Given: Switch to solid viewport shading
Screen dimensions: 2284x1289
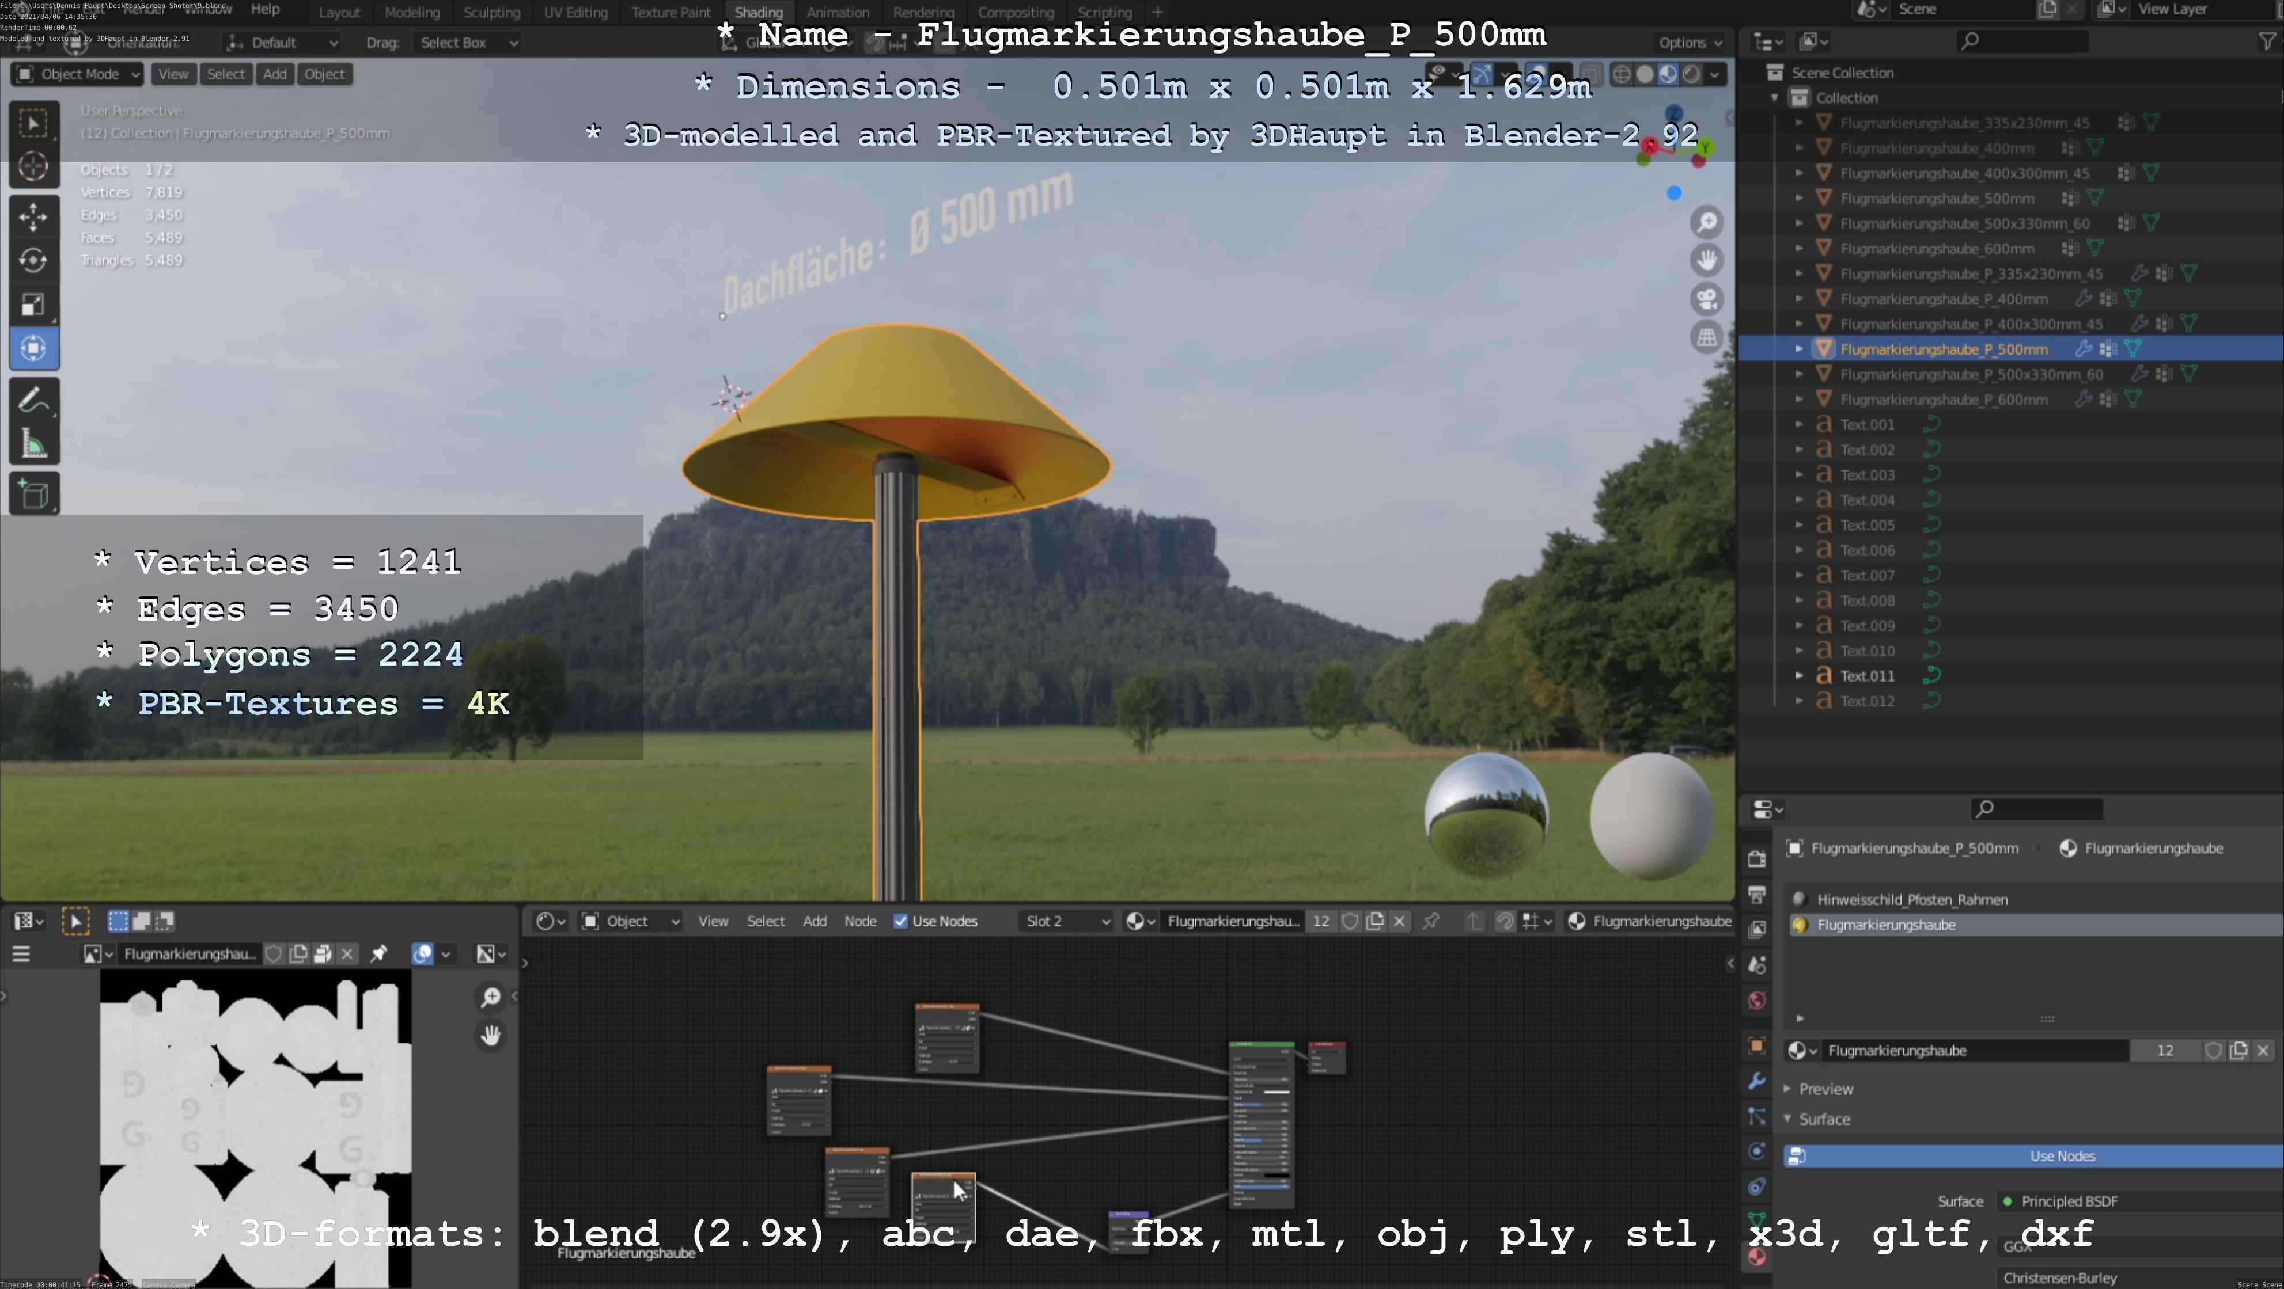Looking at the screenshot, I should coord(1645,74).
